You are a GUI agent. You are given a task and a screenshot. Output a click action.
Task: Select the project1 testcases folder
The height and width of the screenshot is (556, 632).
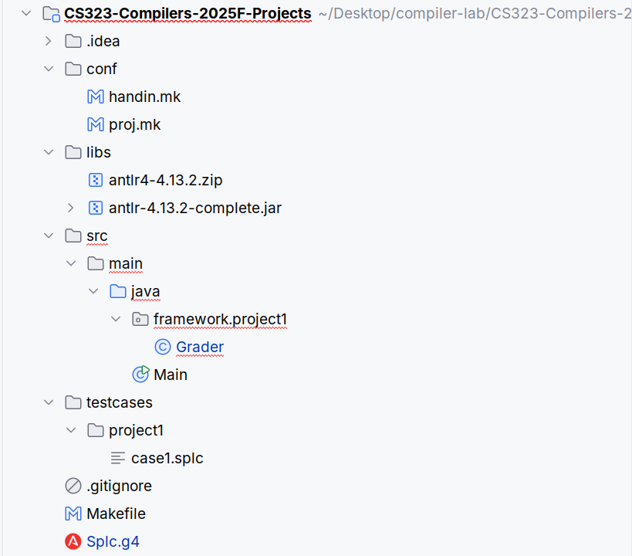pyautogui.click(x=136, y=430)
